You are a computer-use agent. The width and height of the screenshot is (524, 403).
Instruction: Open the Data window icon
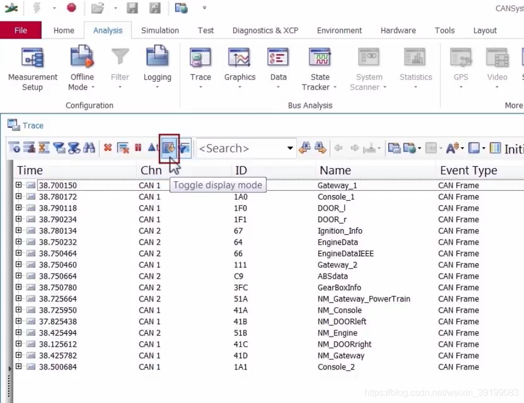[x=278, y=57]
